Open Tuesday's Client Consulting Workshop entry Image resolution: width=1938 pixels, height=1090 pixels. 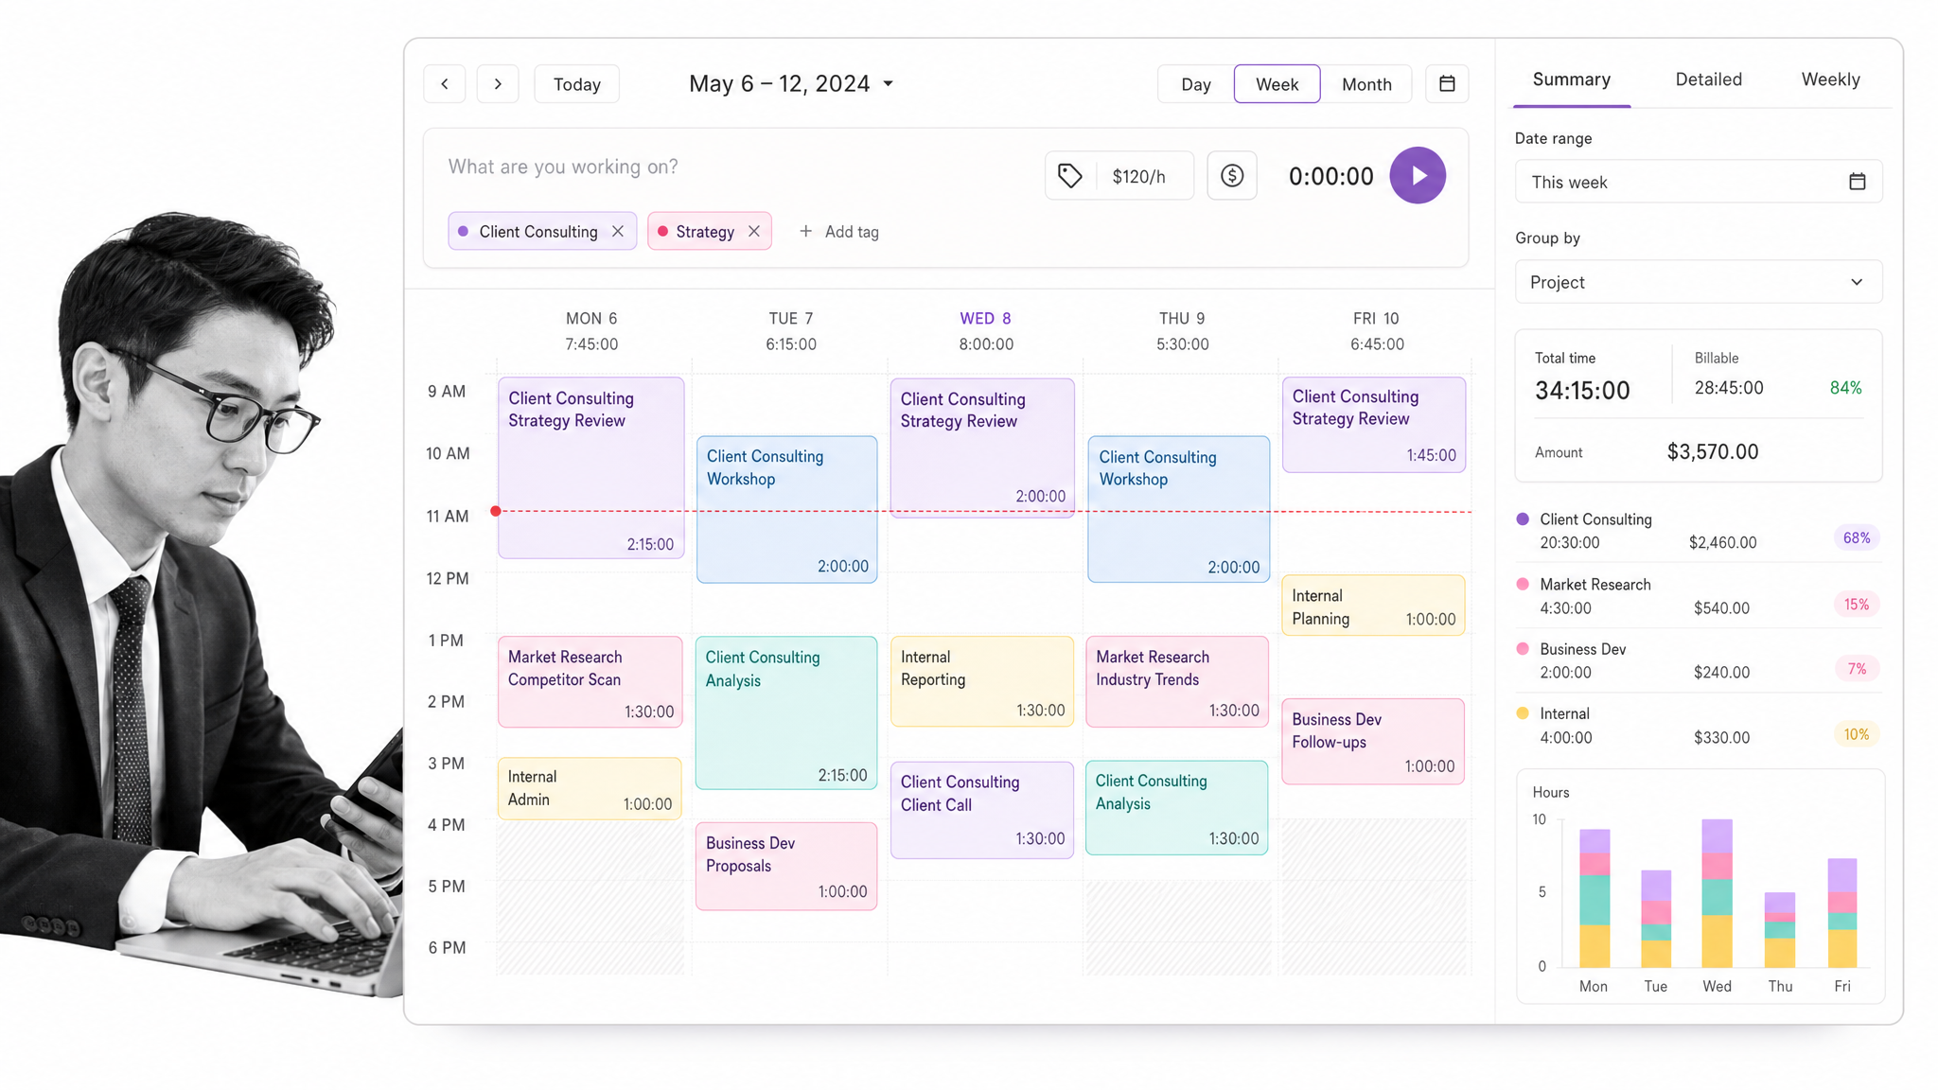786,509
